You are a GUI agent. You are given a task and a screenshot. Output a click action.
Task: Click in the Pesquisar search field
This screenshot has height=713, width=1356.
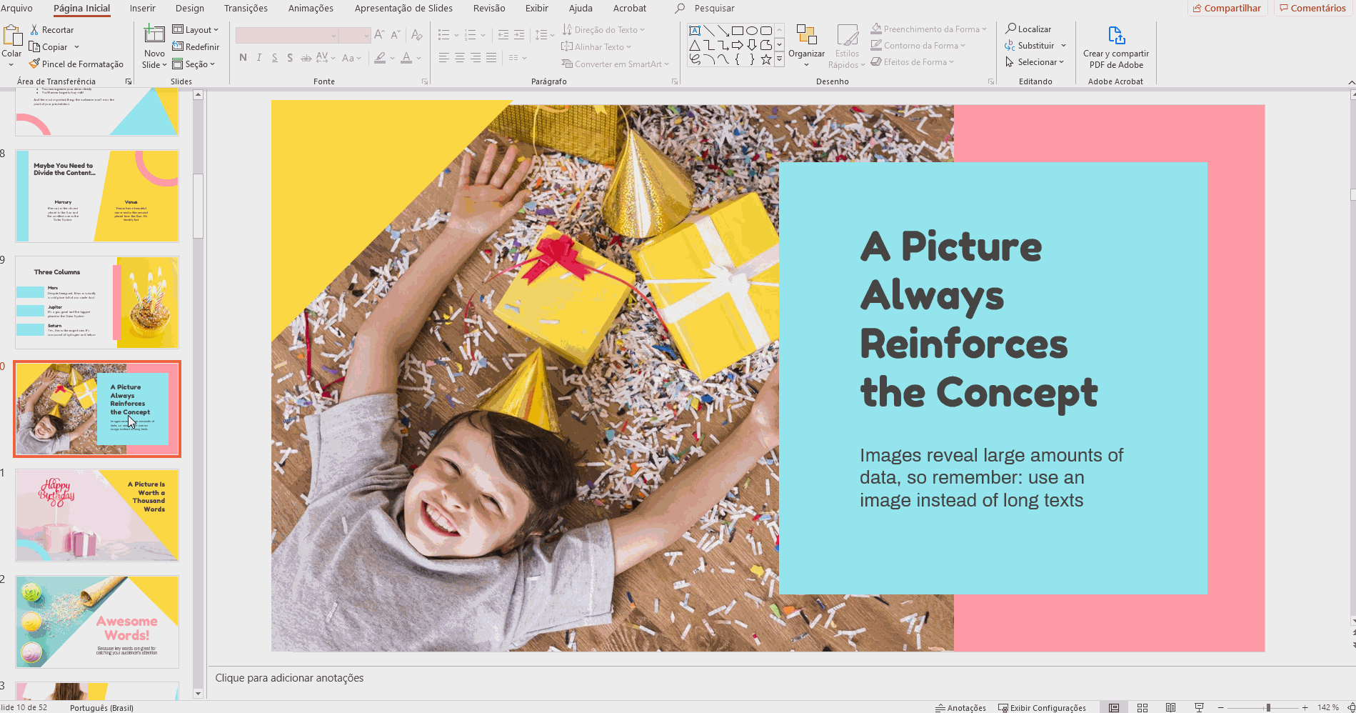coord(714,8)
